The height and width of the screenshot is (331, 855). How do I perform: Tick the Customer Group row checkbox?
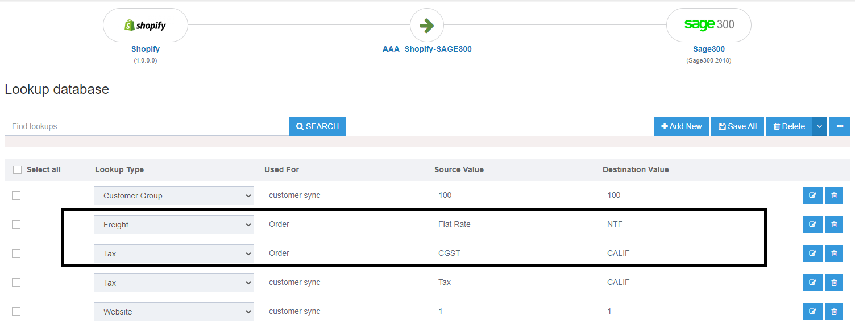click(x=16, y=195)
